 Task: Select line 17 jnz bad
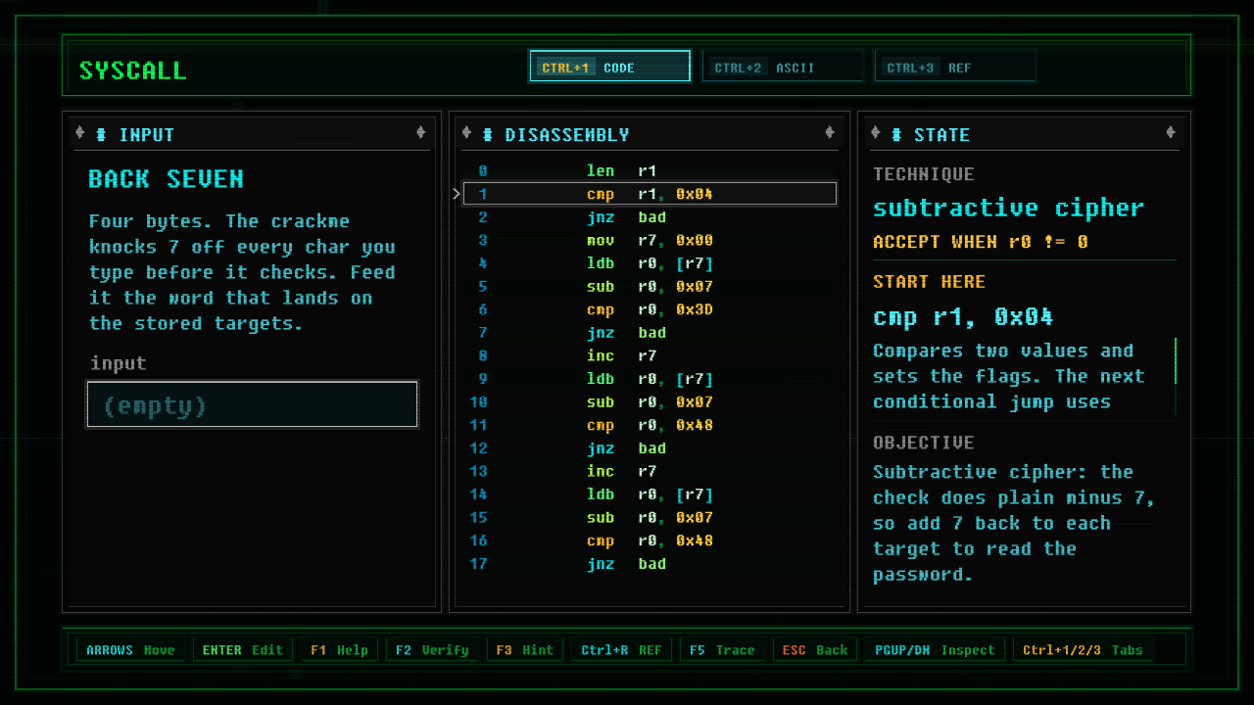click(650, 564)
